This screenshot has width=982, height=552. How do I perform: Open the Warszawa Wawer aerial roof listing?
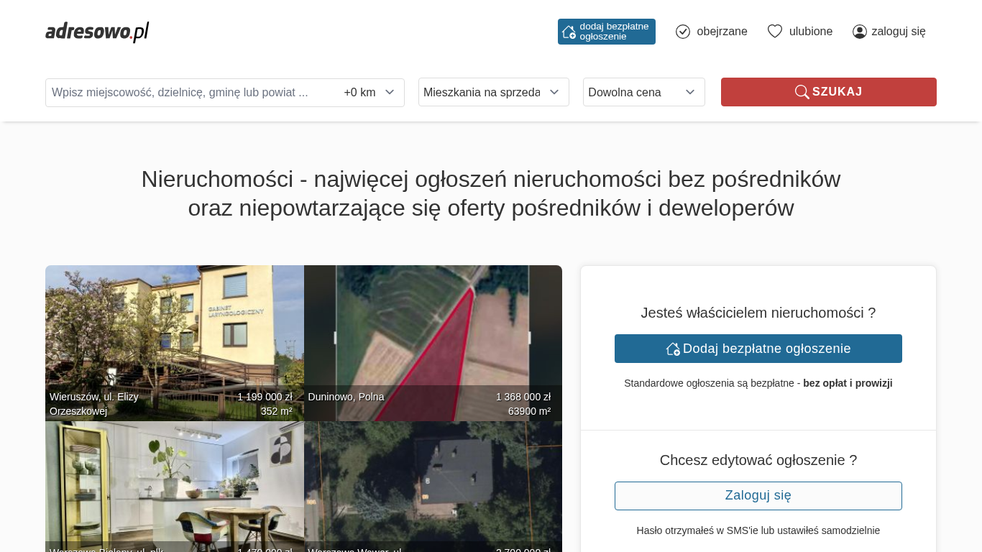click(433, 486)
